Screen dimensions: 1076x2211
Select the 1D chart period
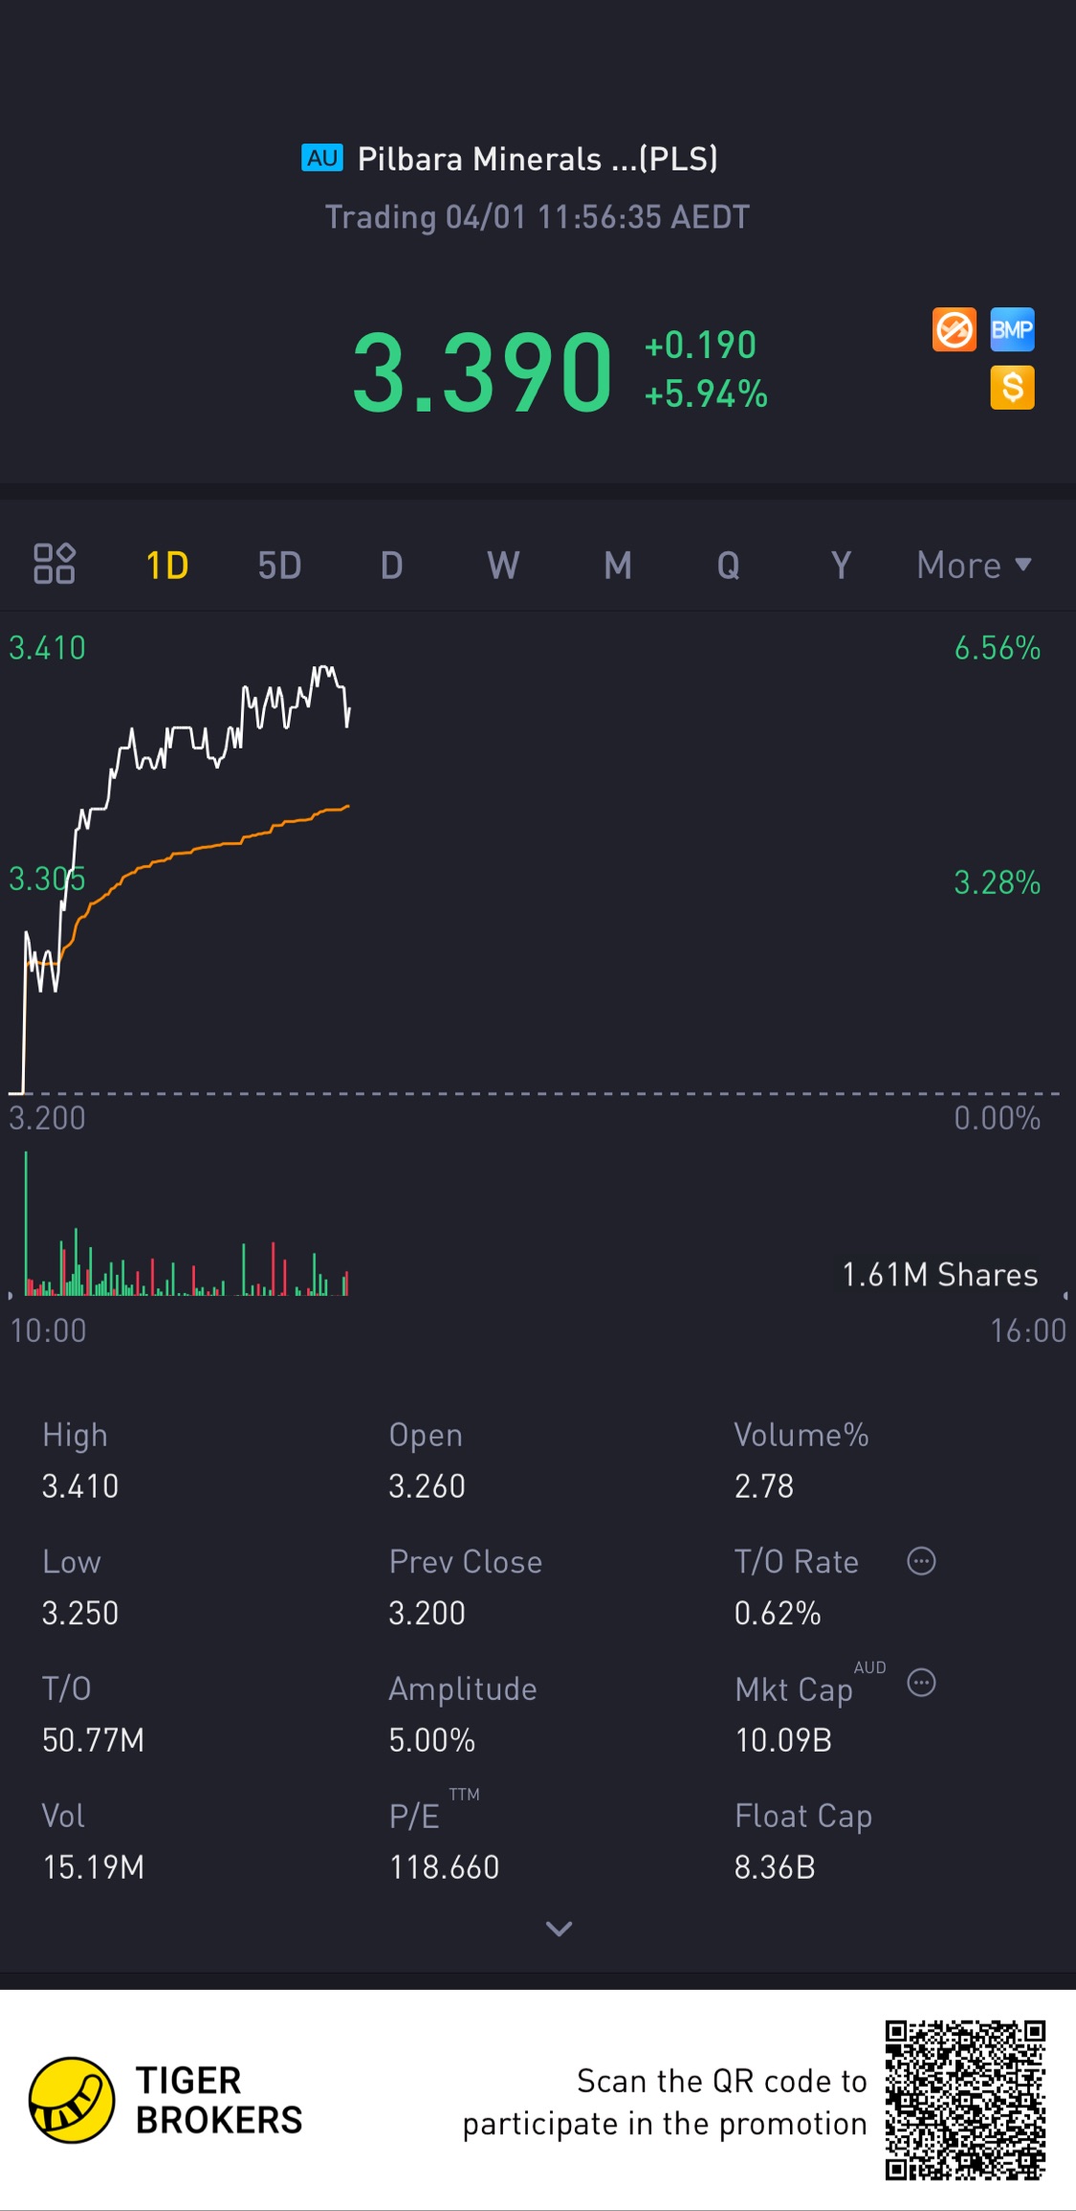167,566
